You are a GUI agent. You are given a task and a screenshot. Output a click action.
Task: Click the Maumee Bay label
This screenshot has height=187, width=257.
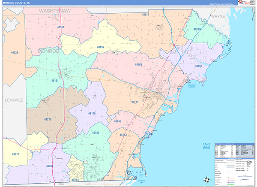[x=140, y=181]
